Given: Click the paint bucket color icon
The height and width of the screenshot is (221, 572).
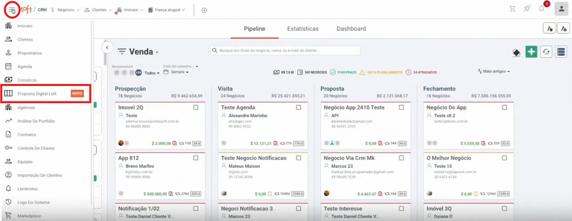Looking at the screenshot, I should 516,53.
